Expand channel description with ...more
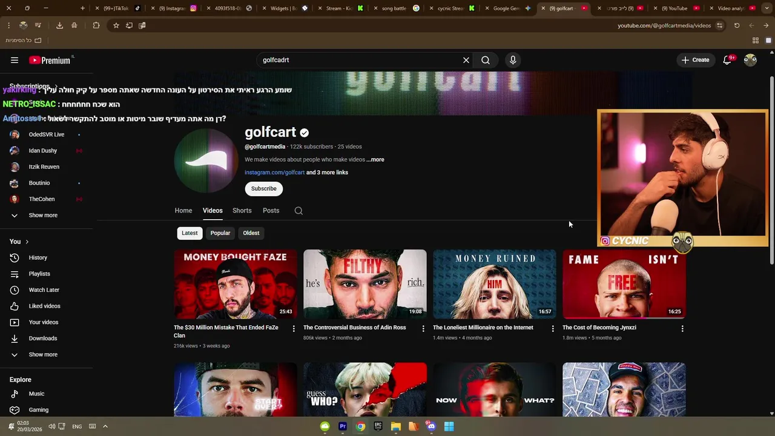Image resolution: width=775 pixels, height=436 pixels. [375, 160]
